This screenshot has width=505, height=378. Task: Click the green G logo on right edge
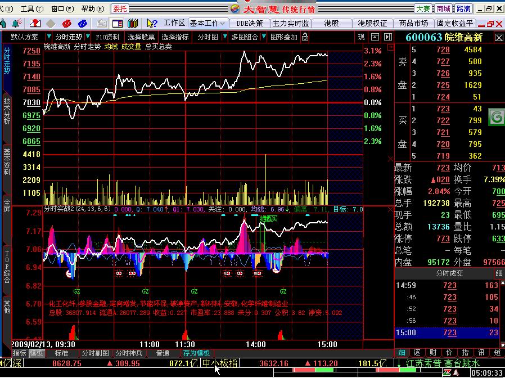coord(497,116)
